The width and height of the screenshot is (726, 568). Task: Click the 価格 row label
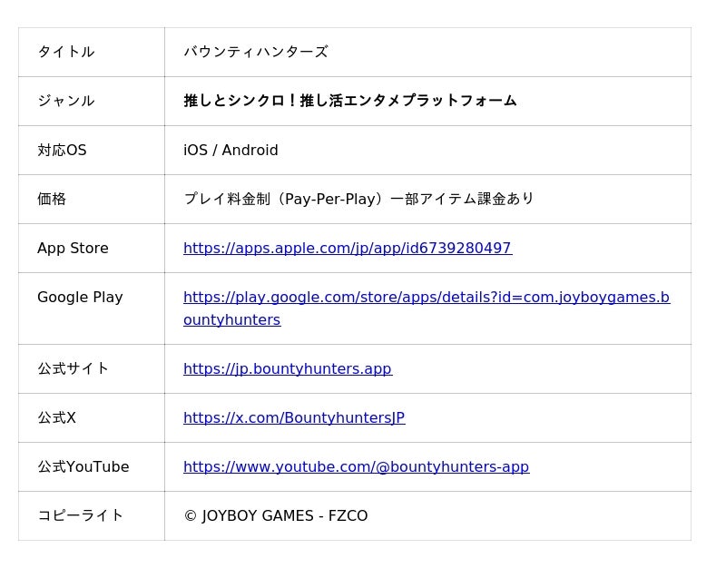(52, 199)
